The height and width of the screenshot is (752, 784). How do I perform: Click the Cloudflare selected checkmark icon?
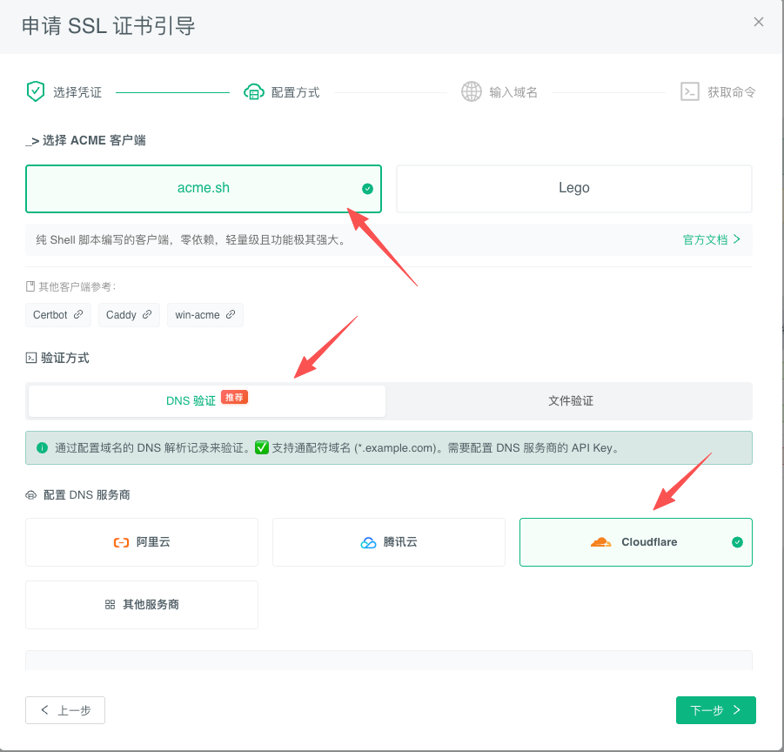point(738,542)
